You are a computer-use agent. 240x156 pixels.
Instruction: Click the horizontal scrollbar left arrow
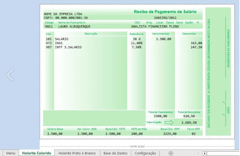205,153
